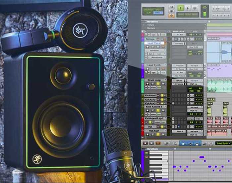The image size is (232, 183).
Task: Solo the Kick Accent 4 track
Action: pos(158,110)
